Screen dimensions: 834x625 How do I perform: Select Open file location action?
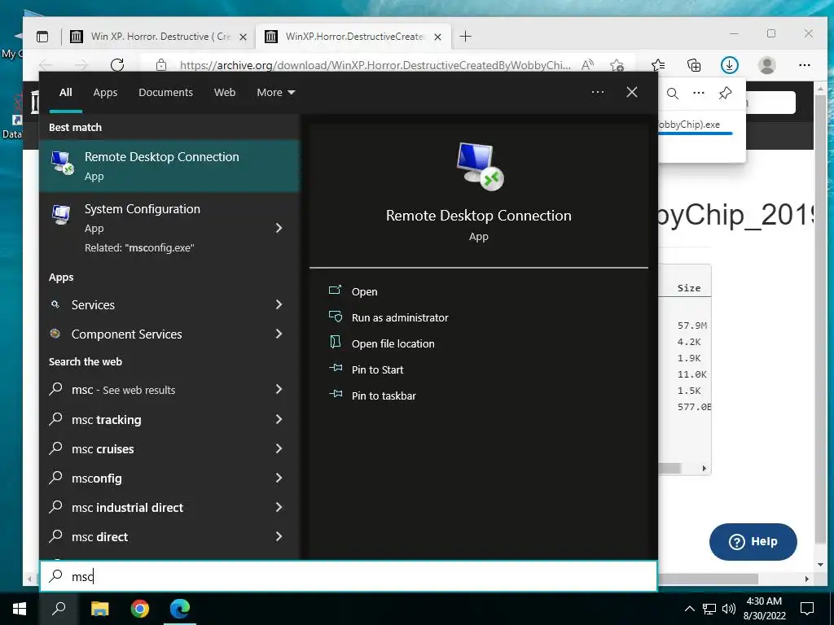(x=393, y=343)
